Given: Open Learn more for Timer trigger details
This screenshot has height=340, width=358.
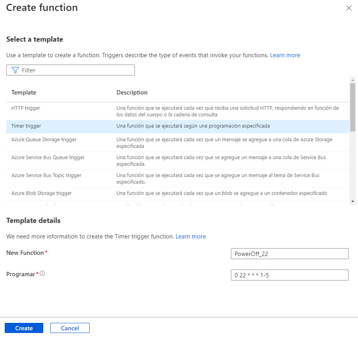Looking at the screenshot, I should coord(191,236).
